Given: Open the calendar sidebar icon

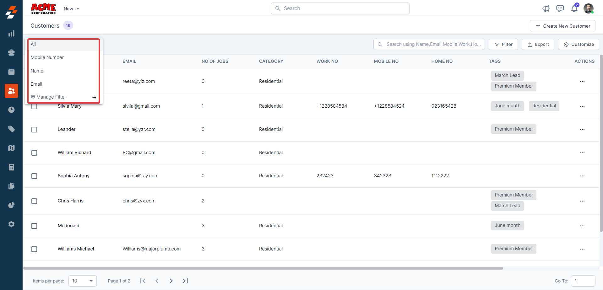Looking at the screenshot, I should (11, 72).
